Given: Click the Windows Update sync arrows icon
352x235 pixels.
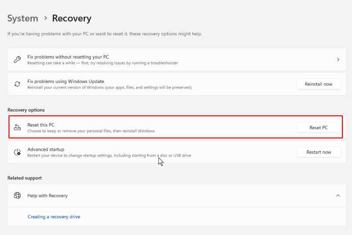Looking at the screenshot, I should click(x=17, y=84).
